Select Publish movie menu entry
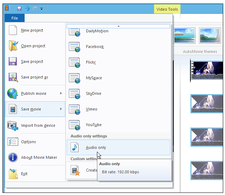The width and height of the screenshot is (225, 195). (x=35, y=93)
